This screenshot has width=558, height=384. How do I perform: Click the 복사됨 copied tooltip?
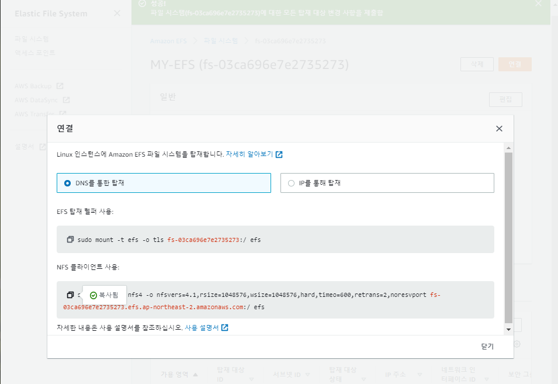104,295
